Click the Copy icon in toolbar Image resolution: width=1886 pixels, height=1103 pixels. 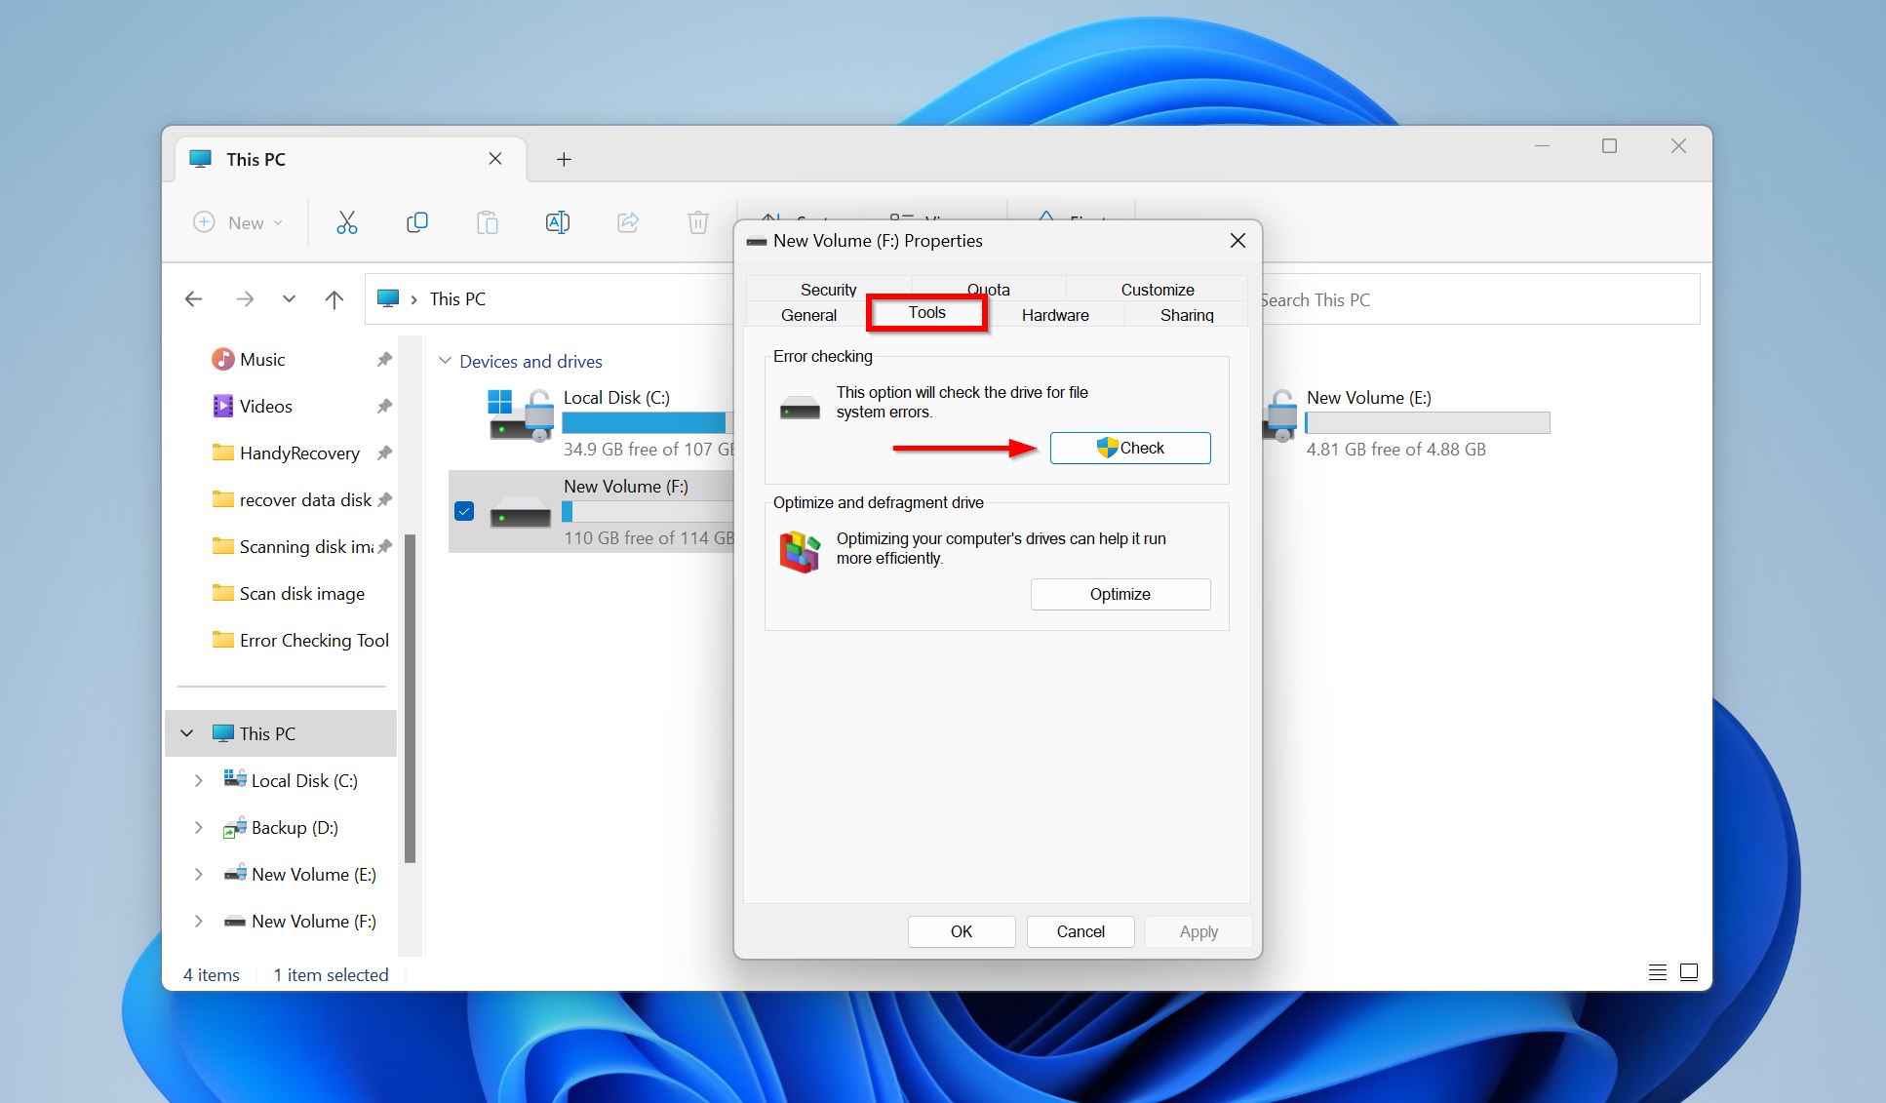point(416,222)
